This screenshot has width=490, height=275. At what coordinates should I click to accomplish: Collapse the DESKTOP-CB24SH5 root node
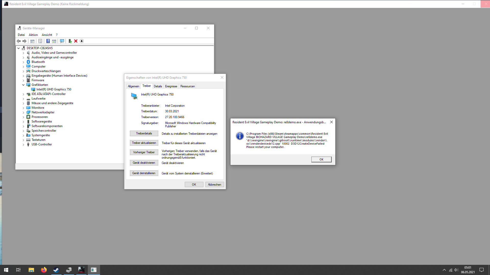18,48
